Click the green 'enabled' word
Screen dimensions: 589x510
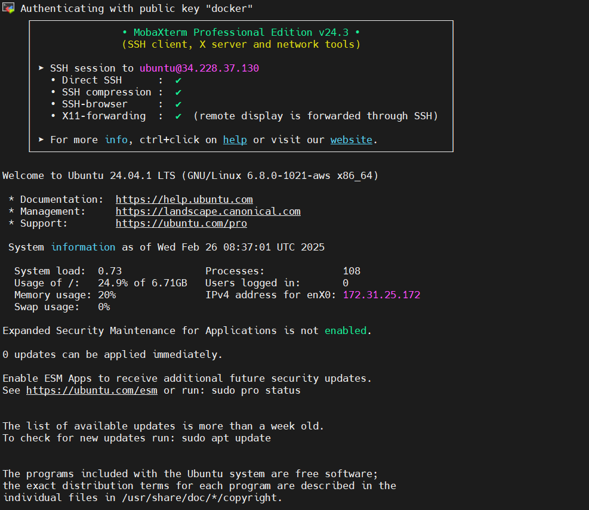coord(345,331)
